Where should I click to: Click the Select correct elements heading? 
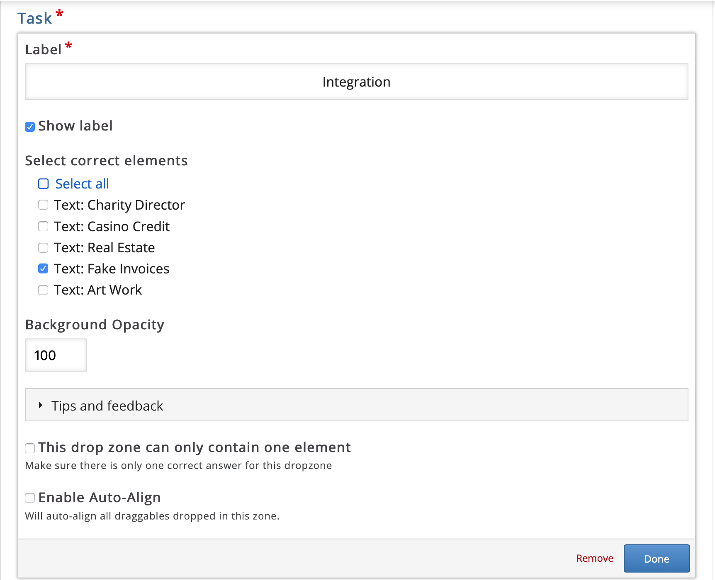tap(106, 160)
